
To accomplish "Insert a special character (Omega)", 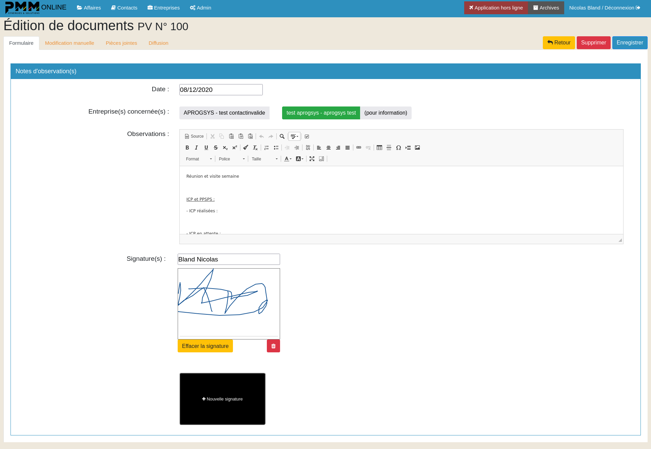I will (398, 148).
